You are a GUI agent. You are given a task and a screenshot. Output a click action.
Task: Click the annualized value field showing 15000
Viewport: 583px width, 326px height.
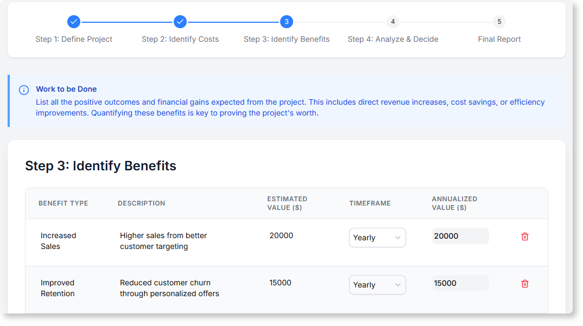point(460,283)
